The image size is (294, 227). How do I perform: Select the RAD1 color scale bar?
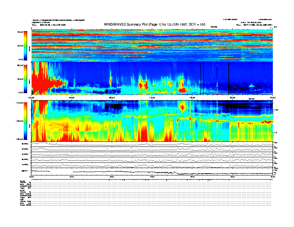pos(25,79)
